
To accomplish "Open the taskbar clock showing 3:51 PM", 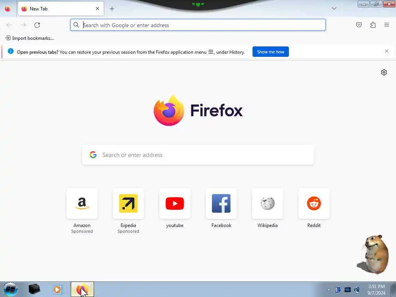I will [376, 290].
